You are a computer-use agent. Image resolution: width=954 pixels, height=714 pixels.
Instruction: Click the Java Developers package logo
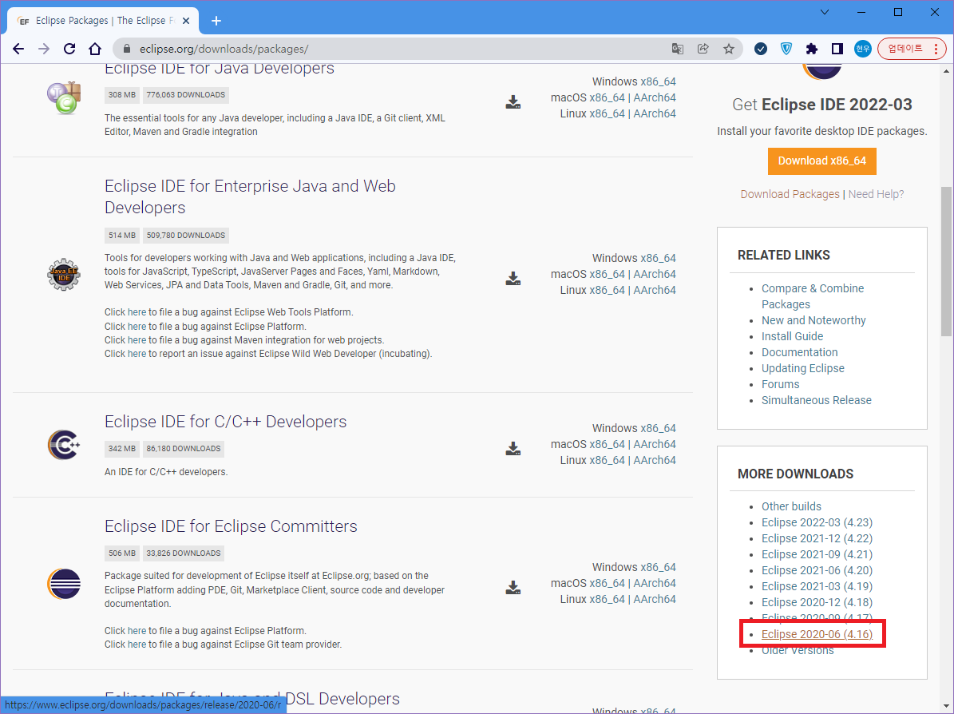point(64,98)
